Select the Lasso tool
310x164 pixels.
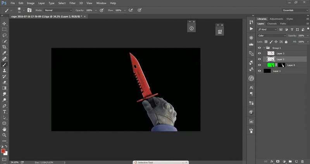click(4, 35)
